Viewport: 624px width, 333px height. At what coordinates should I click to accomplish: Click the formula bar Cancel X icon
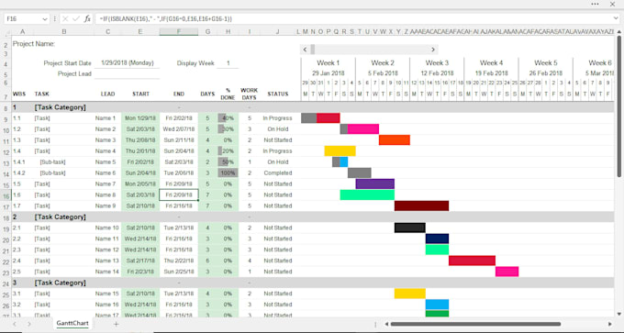(66, 18)
